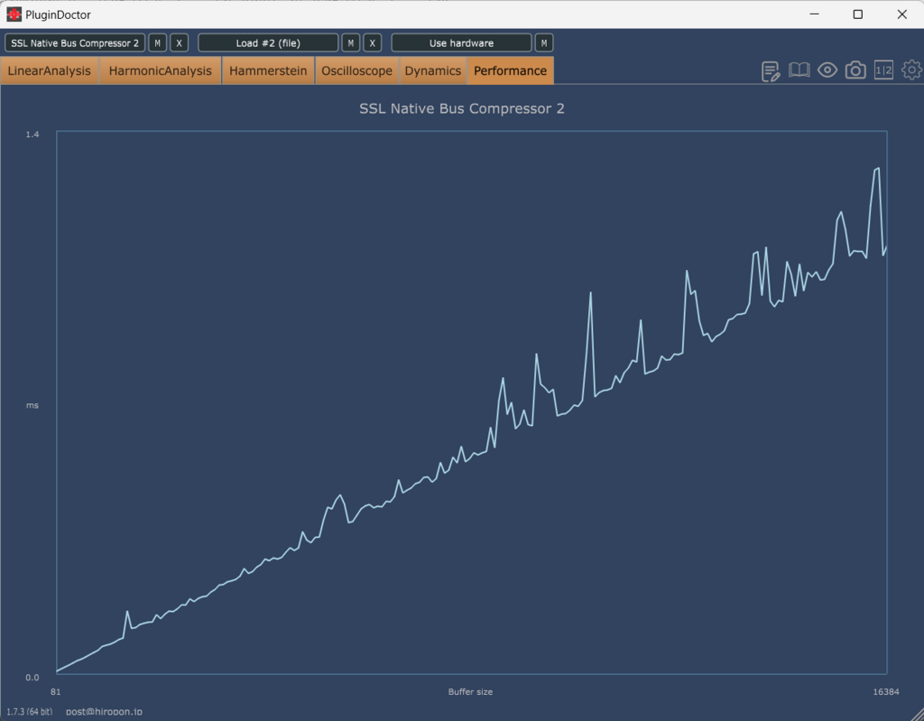Switch to the Dynamics tab
The image size is (924, 721).
tap(432, 70)
